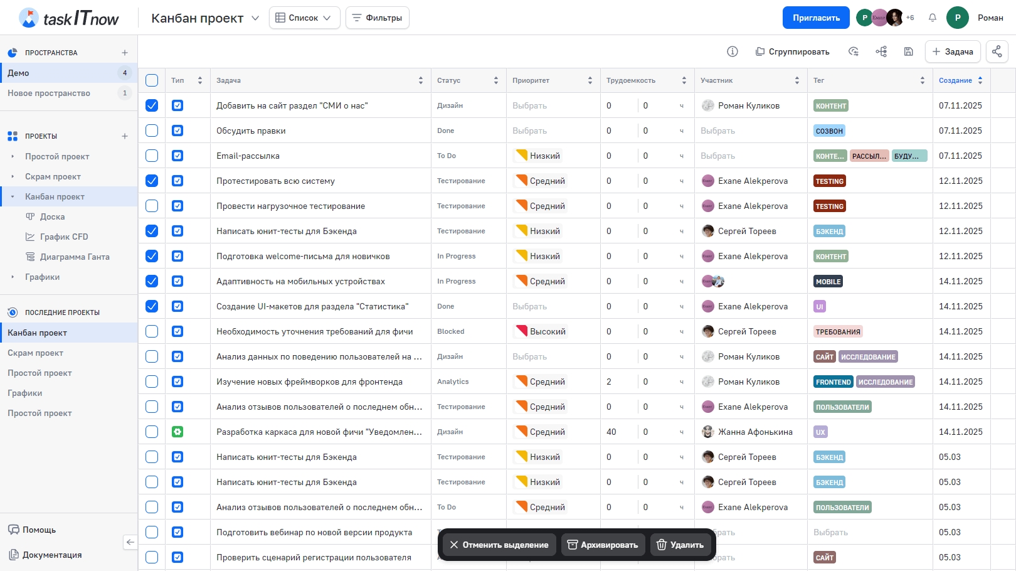The image size is (1016, 571).
Task: Uncheck the "Протестировать всю систему" row checkbox
Action: coord(152,181)
